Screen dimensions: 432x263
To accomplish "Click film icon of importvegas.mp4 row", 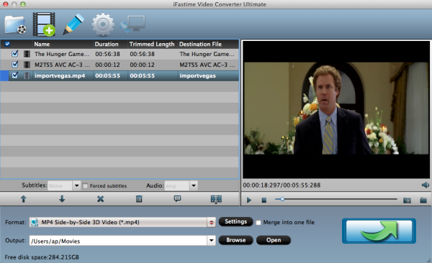I will click(x=27, y=75).
